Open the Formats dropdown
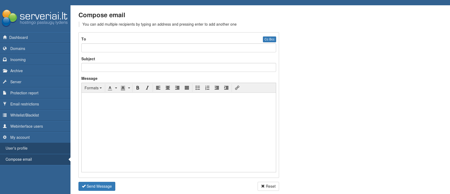Viewport: 450px width, 194px height. (x=93, y=88)
